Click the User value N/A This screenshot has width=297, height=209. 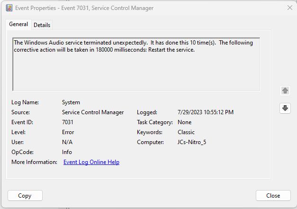click(67, 142)
